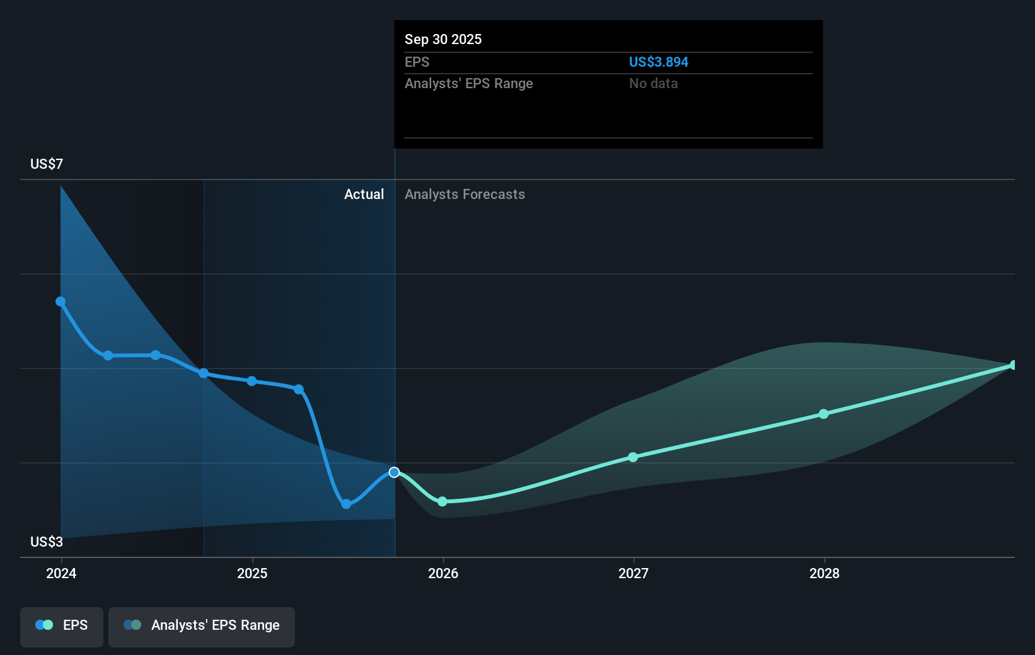Screen dimensions: 1035x655
Task: Click the 2028 forecast EPS data point
Action: coord(823,414)
